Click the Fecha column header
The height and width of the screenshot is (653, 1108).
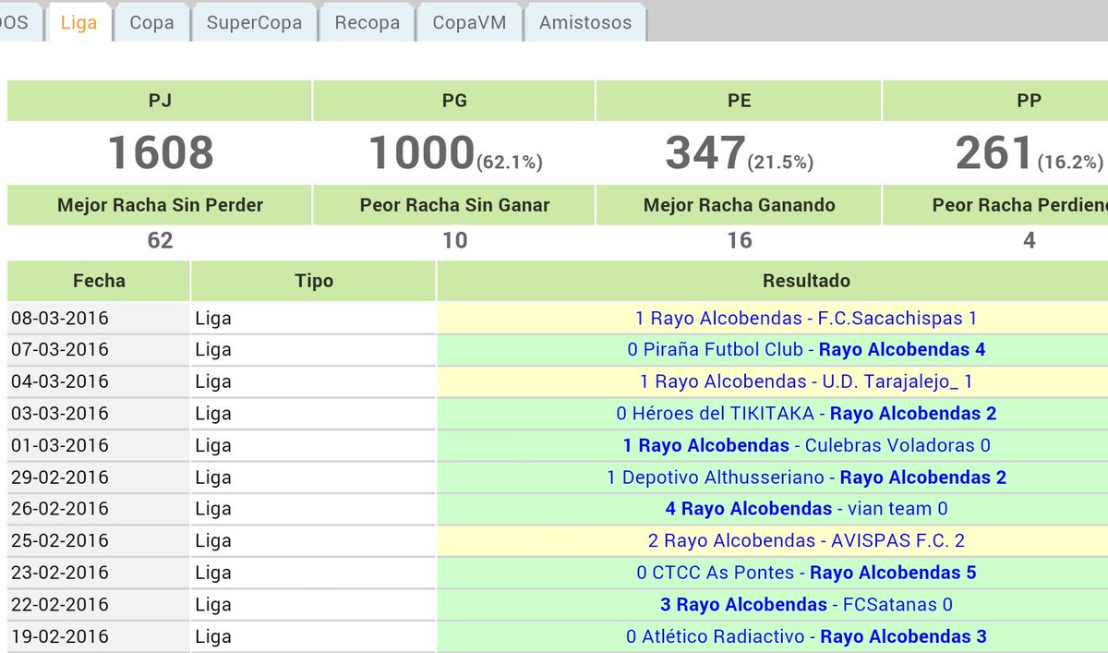[97, 281]
